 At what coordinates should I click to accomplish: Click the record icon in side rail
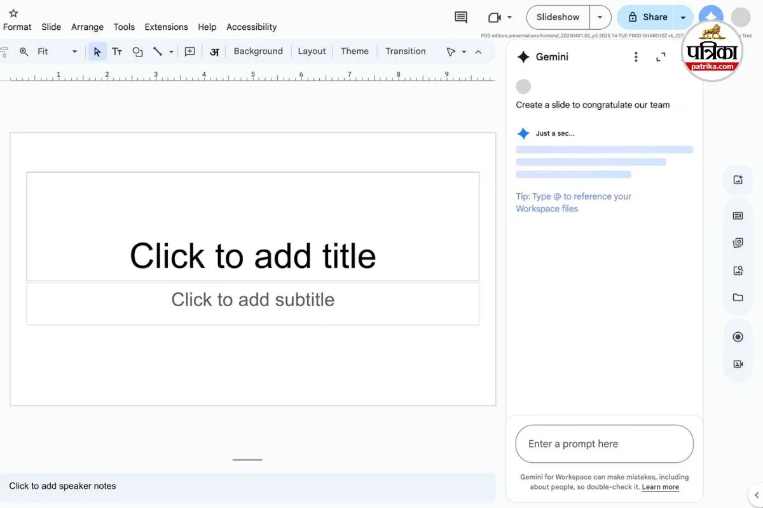point(738,337)
